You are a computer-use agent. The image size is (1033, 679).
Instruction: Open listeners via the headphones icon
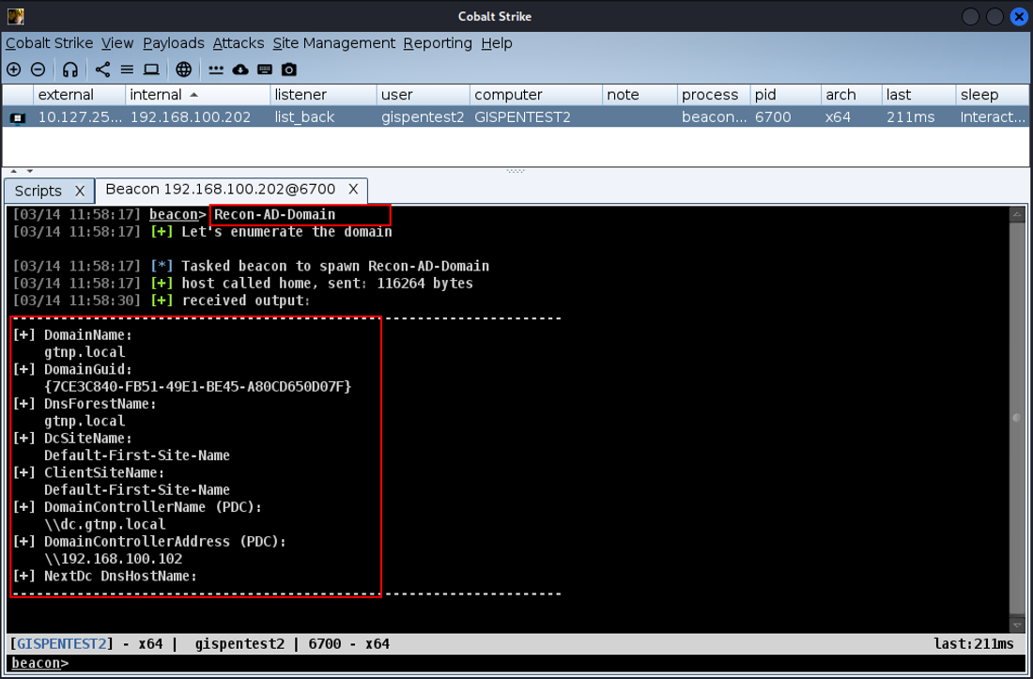click(x=70, y=69)
